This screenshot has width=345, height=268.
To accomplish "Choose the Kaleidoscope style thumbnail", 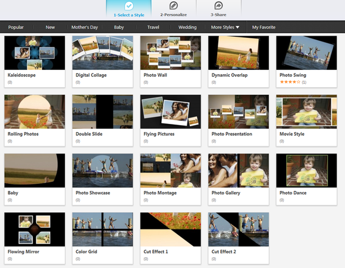I will click(34, 53).
